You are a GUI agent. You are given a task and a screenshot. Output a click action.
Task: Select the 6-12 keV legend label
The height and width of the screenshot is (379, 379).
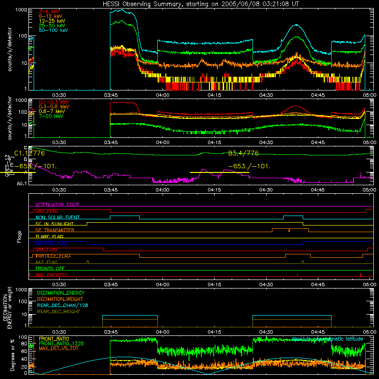tap(50, 16)
